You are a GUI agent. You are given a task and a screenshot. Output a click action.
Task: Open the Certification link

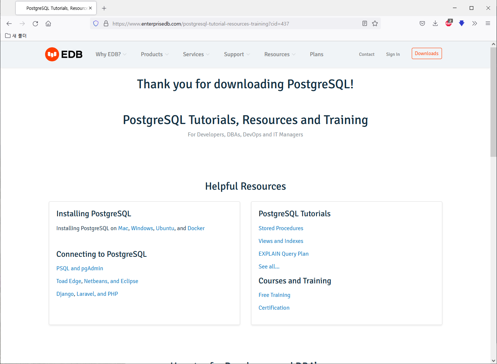(x=274, y=308)
